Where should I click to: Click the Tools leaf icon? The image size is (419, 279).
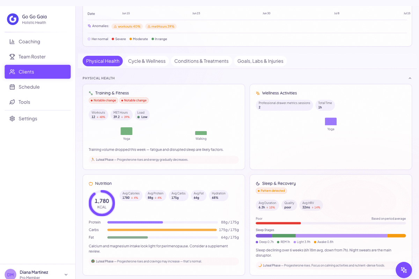12,102
